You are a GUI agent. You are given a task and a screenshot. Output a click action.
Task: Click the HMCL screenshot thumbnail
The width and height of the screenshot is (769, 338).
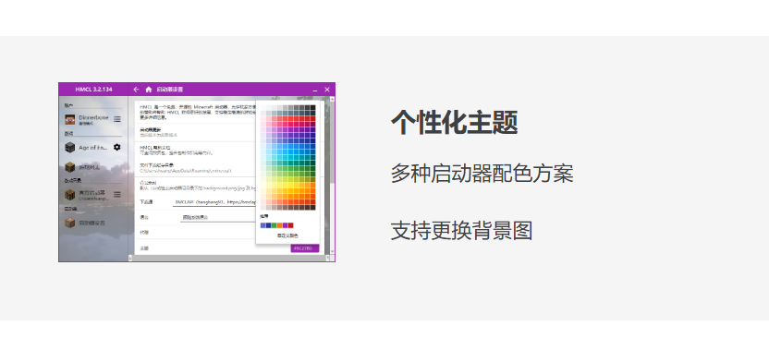(197, 172)
